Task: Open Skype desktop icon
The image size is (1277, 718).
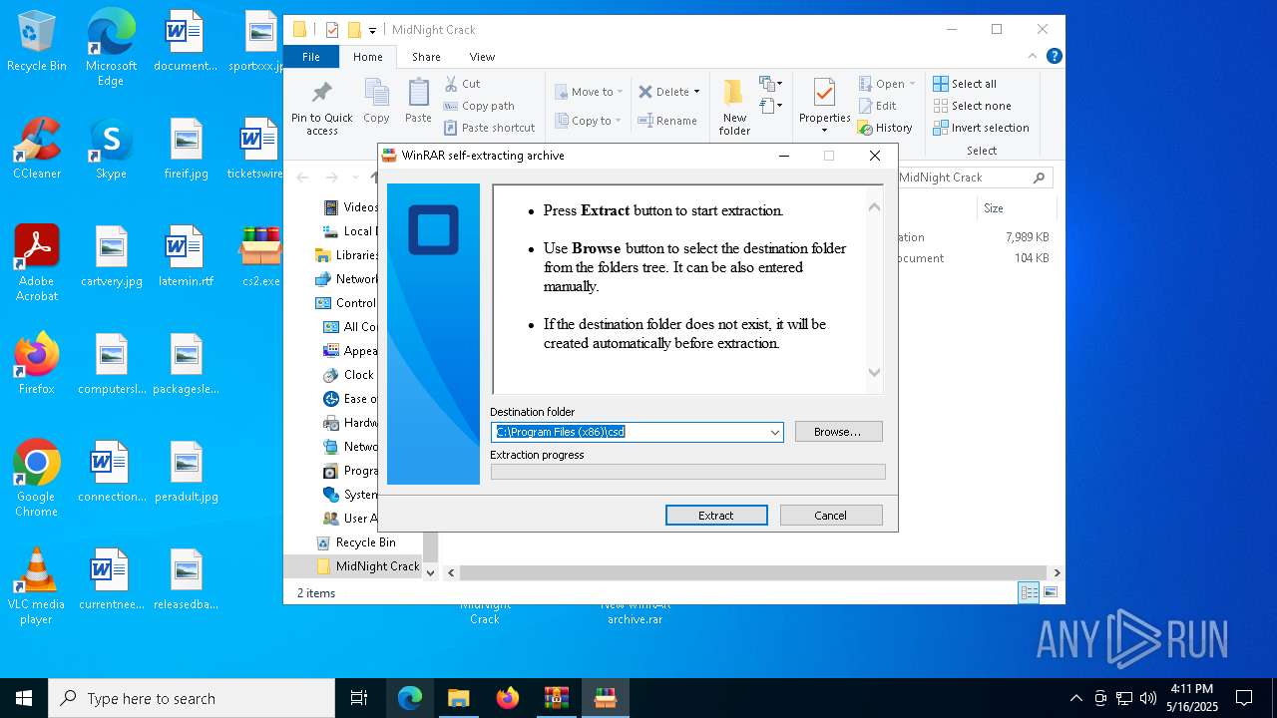Action: click(111, 149)
